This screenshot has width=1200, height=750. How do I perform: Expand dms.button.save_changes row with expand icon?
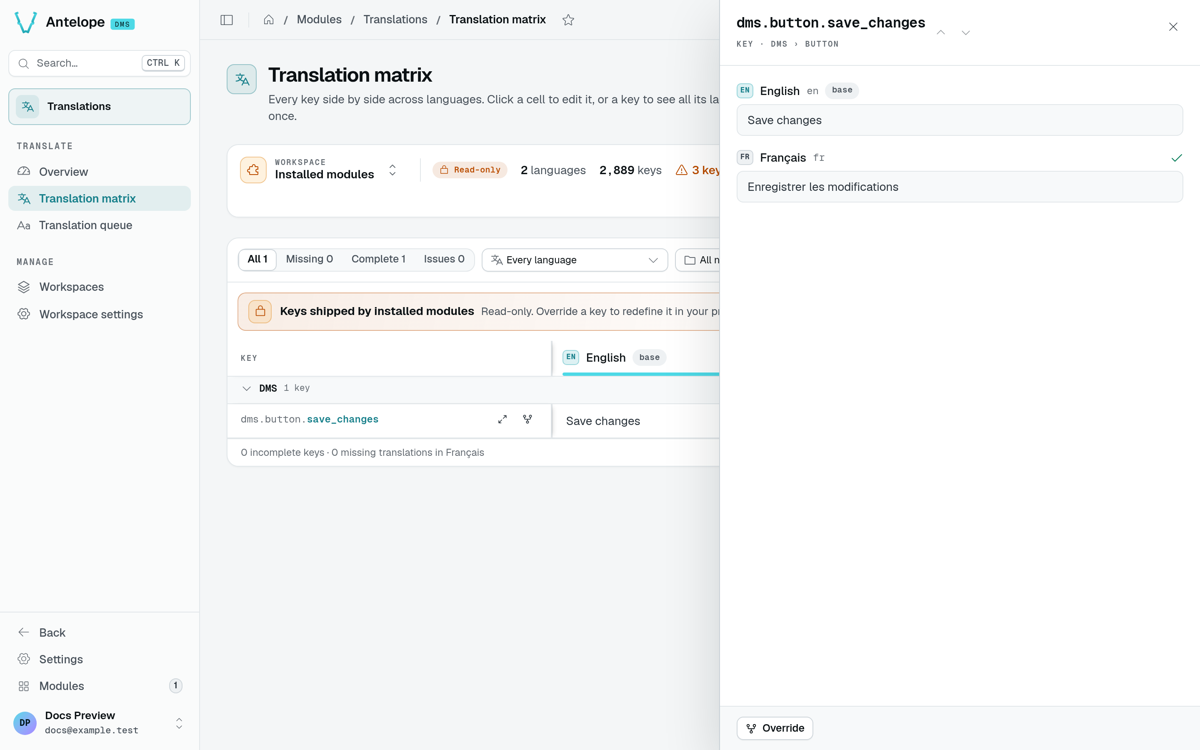click(x=502, y=419)
